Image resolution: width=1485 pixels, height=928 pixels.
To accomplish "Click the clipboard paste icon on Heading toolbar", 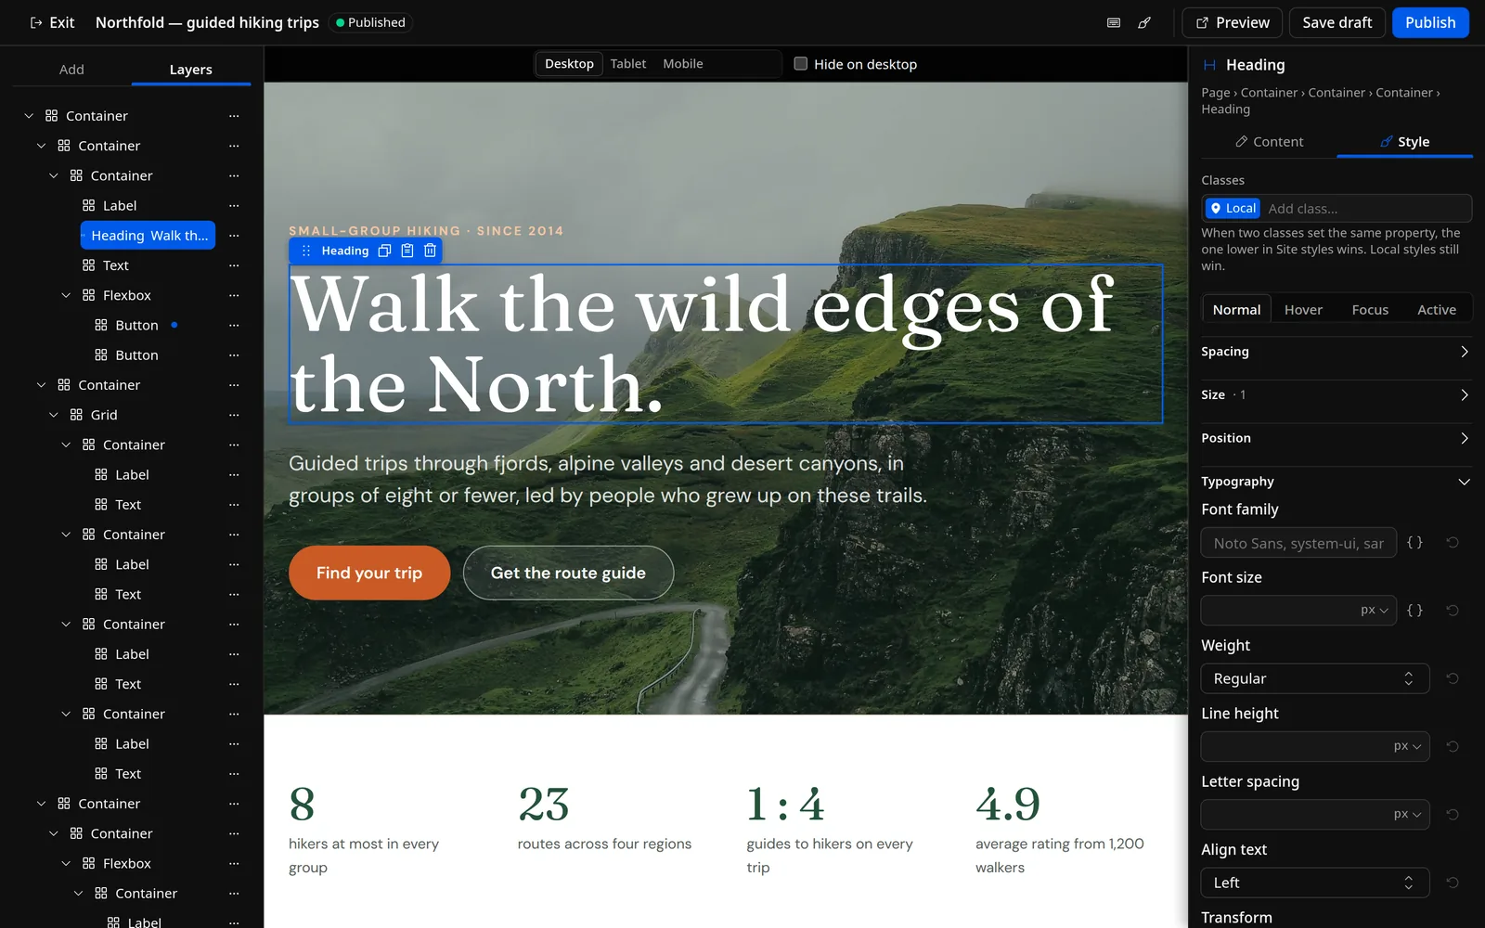I will point(407,251).
